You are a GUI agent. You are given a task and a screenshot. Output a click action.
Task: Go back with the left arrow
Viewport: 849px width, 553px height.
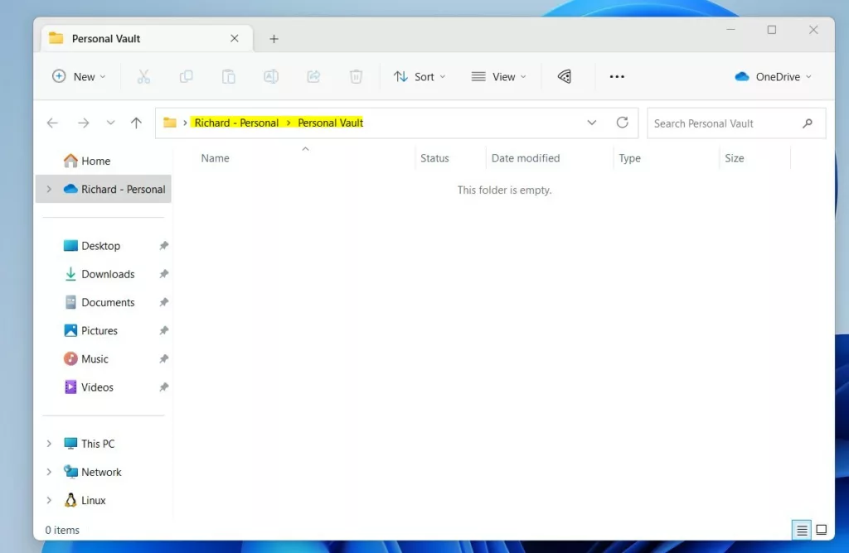[x=52, y=123]
